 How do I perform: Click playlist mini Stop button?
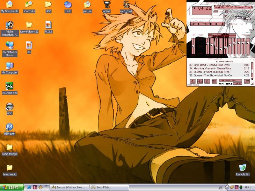[x=227, y=84]
